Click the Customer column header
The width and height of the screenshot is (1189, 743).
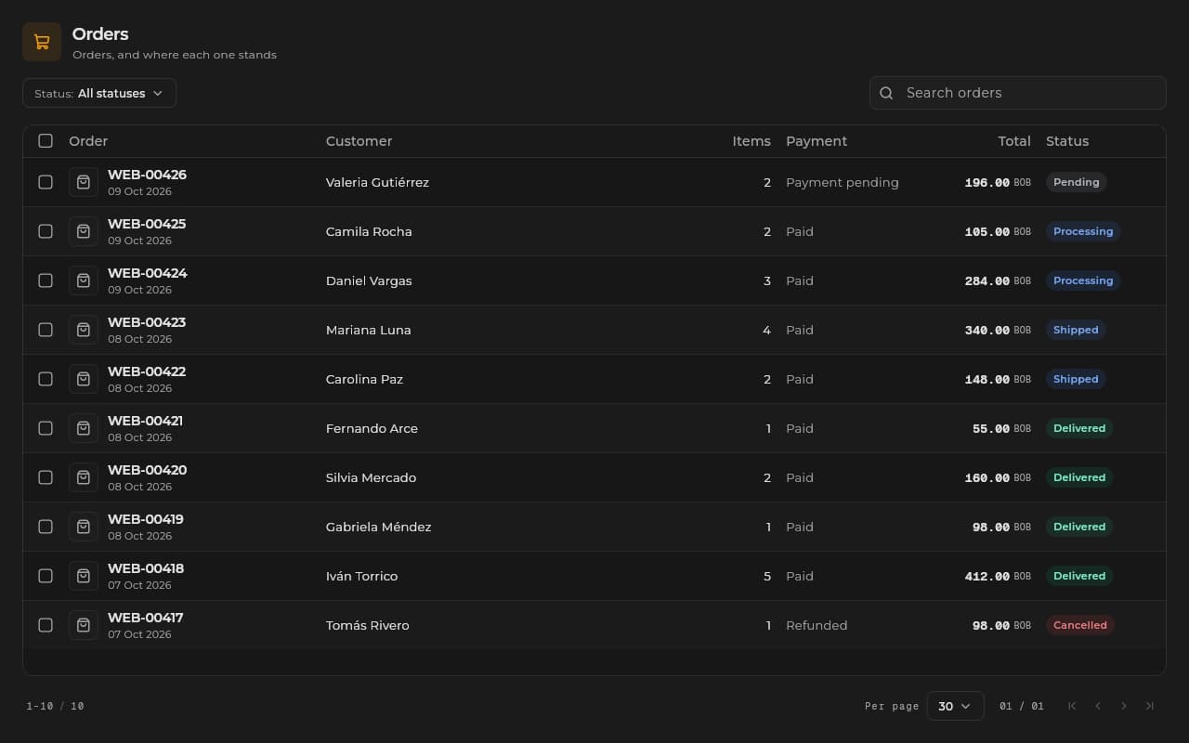coord(359,141)
